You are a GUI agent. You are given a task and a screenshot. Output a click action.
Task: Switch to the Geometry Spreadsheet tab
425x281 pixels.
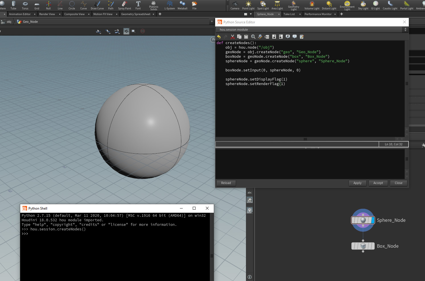point(135,14)
